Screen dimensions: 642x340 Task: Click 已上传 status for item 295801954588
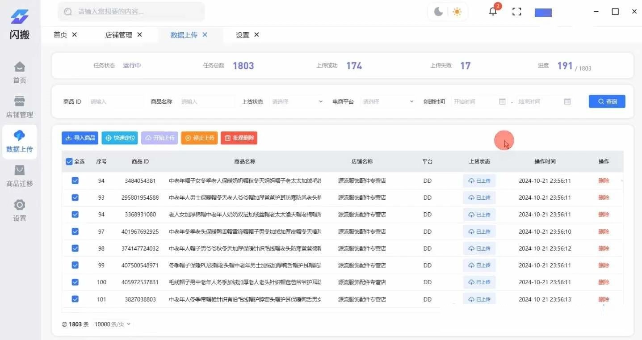[x=479, y=197]
